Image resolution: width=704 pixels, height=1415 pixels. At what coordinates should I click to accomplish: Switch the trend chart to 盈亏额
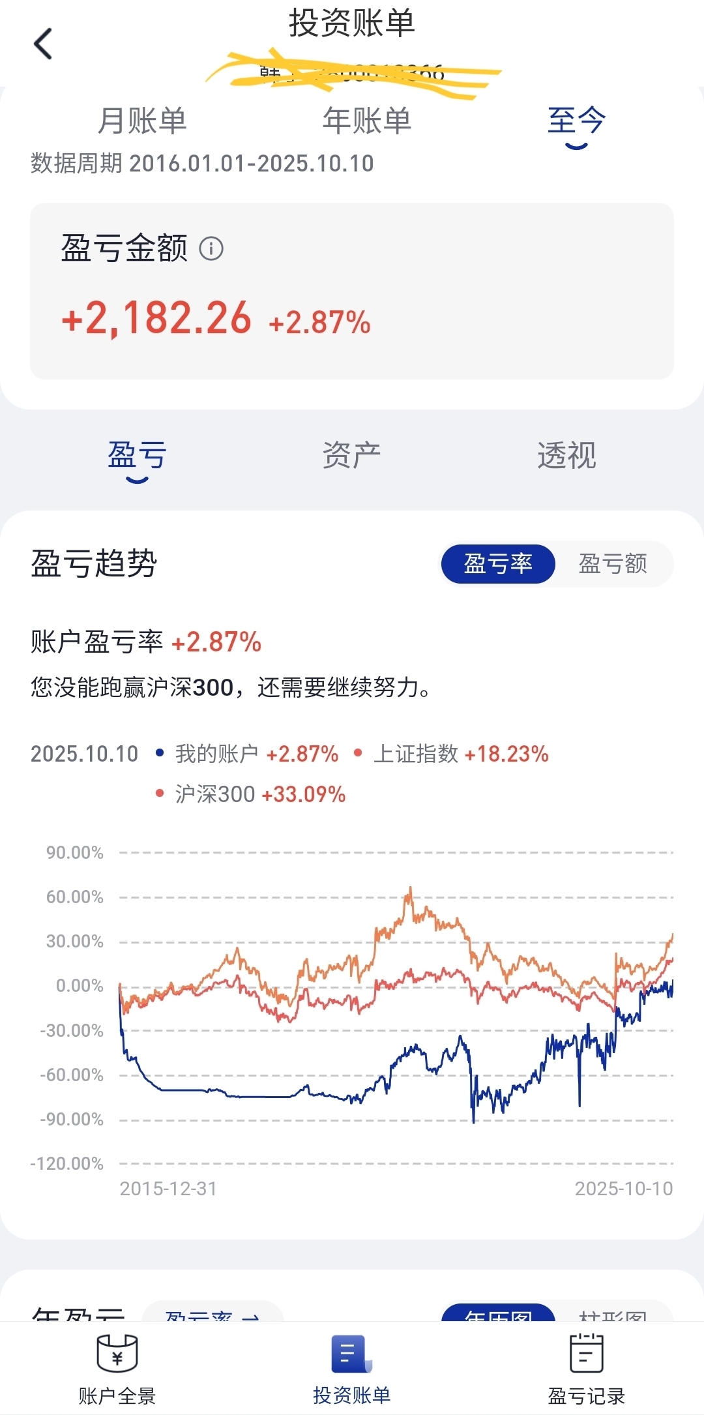(613, 564)
